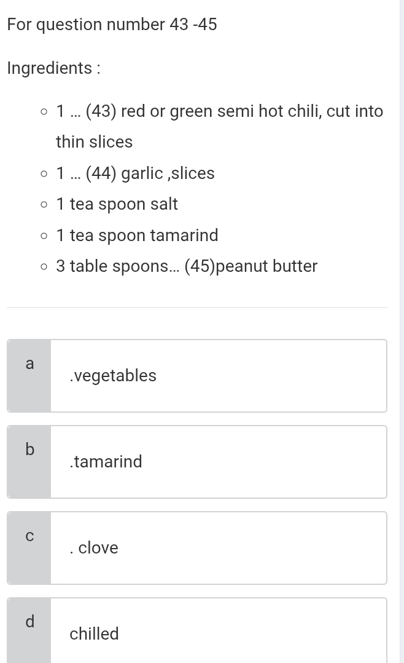
Task: Click the '(43)' blank in chili line
Action: point(101,111)
